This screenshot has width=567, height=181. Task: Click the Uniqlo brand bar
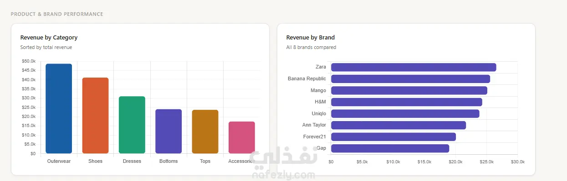(405, 113)
